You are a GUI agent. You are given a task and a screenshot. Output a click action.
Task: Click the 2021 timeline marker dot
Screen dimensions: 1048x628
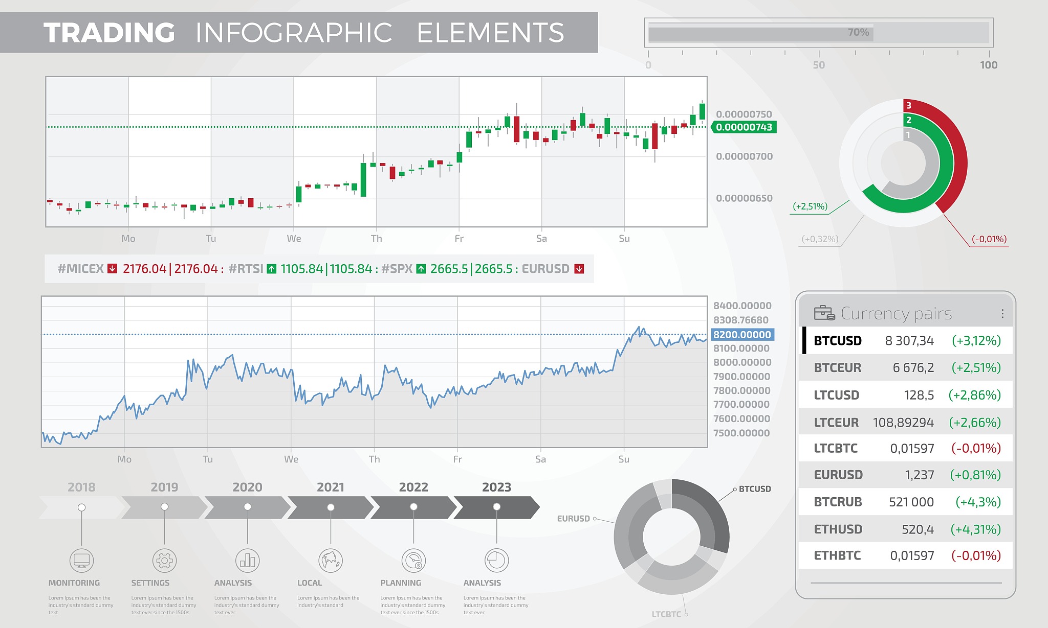[x=331, y=507]
